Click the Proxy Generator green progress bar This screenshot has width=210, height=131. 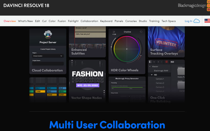click(127, 87)
